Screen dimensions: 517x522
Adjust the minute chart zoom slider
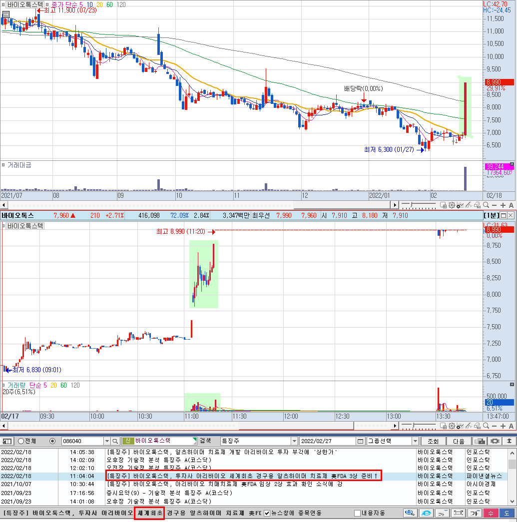[x=413, y=425]
